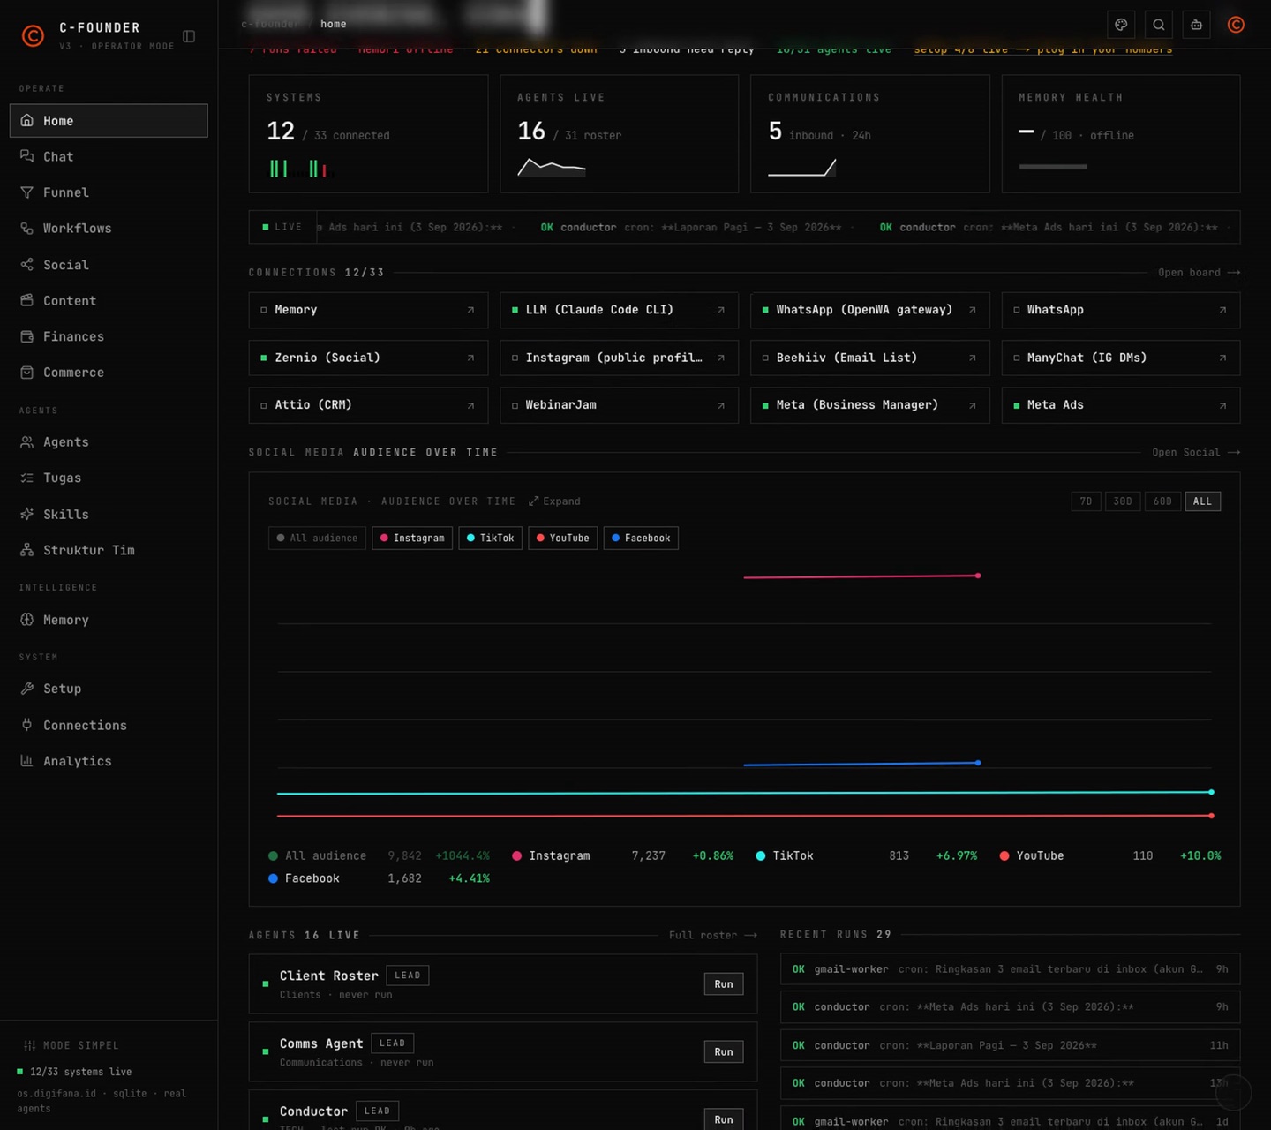Open search from the top bar
Image resolution: width=1271 pixels, height=1130 pixels.
pos(1159,25)
